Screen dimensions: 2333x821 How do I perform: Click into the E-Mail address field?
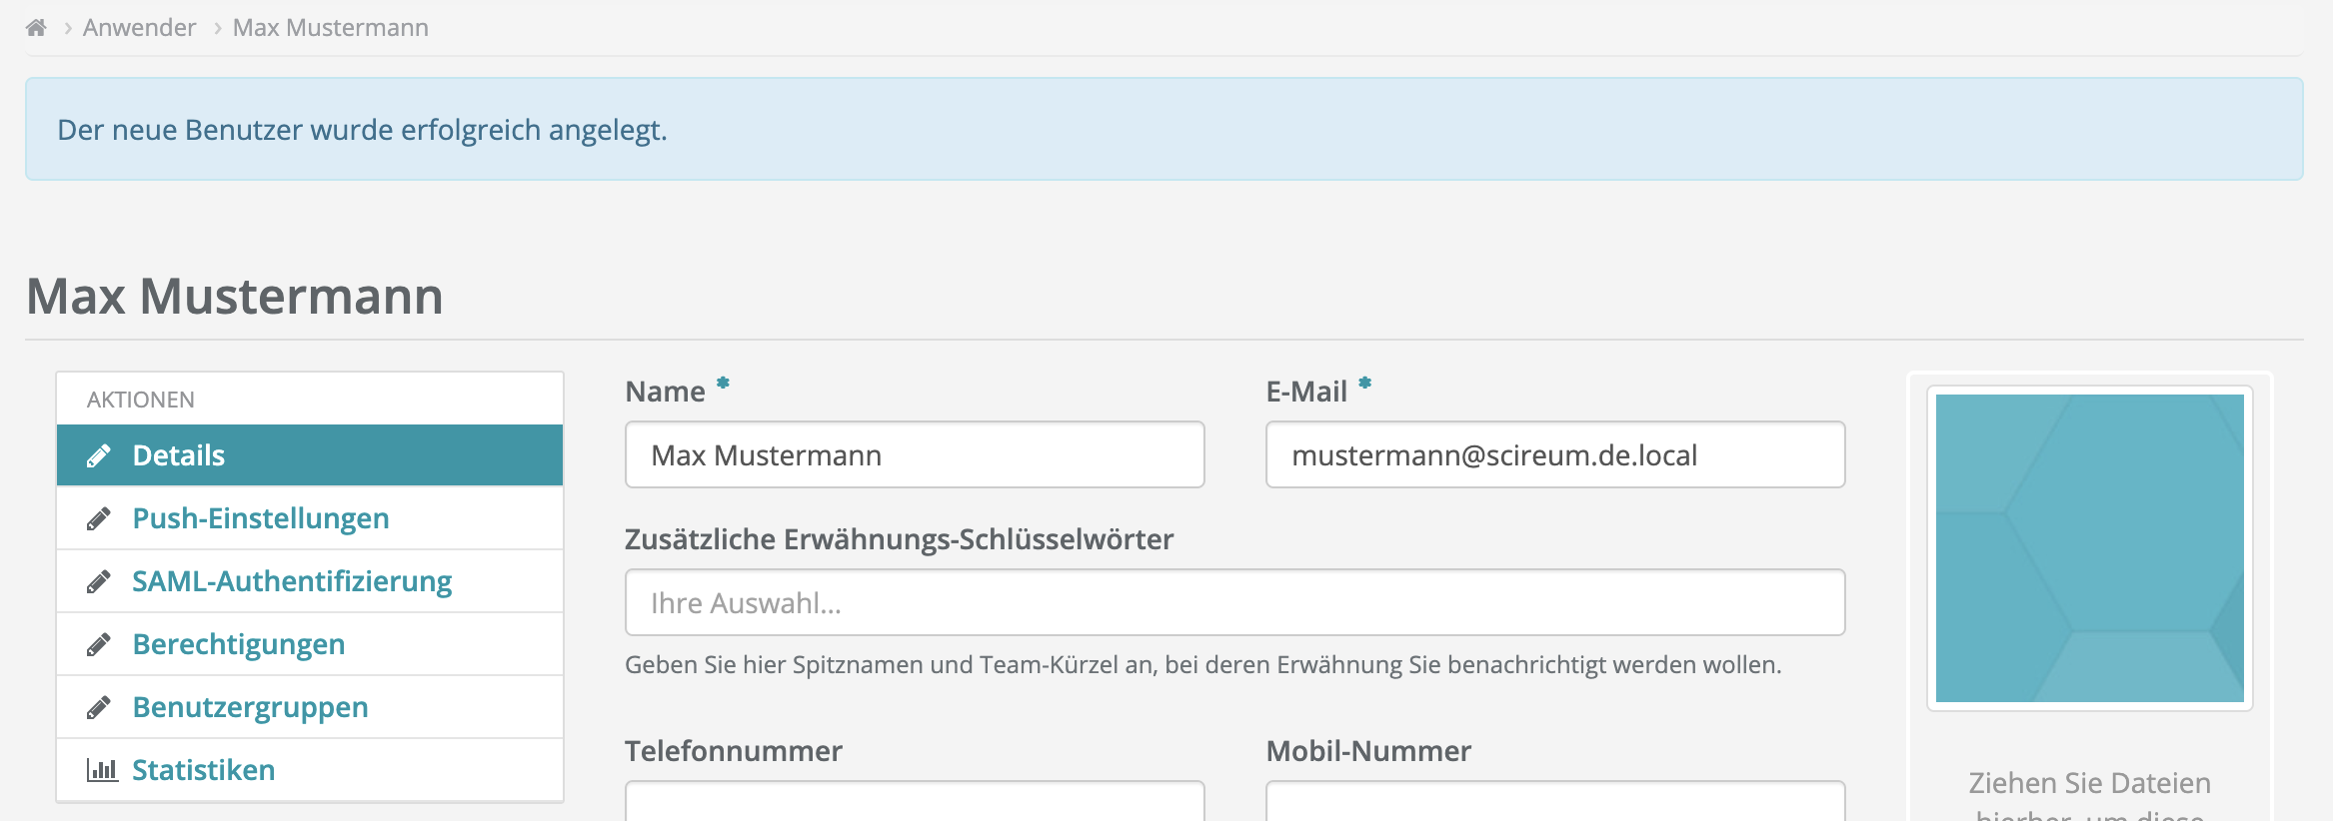pyautogui.click(x=1554, y=455)
